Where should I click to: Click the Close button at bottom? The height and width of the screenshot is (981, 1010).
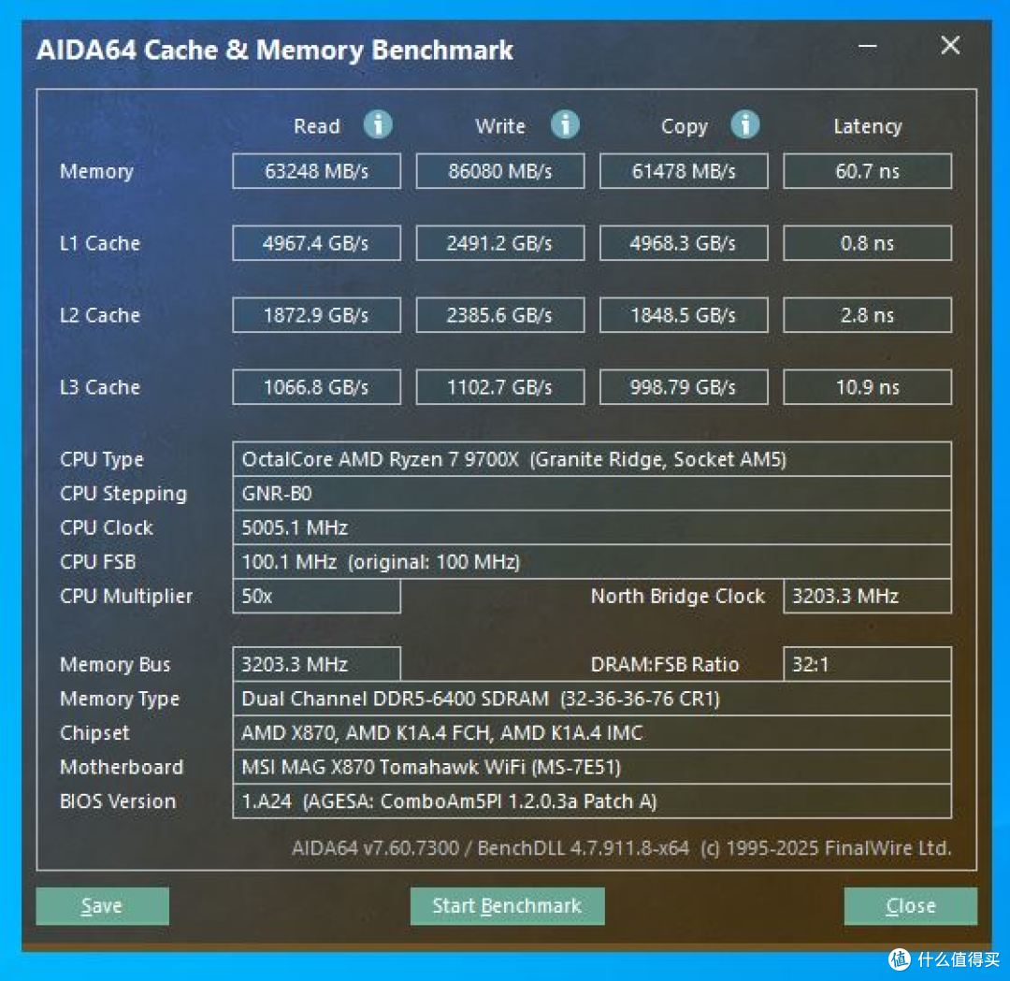pyautogui.click(x=910, y=905)
